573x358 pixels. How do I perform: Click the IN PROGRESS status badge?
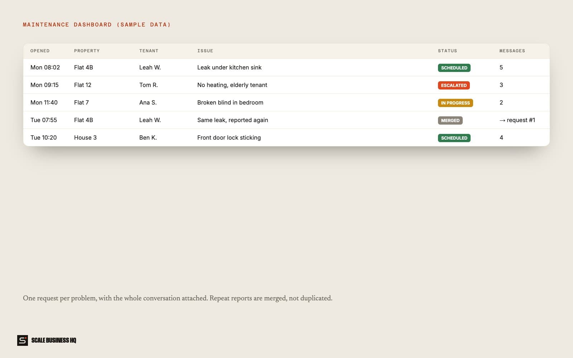456,103
